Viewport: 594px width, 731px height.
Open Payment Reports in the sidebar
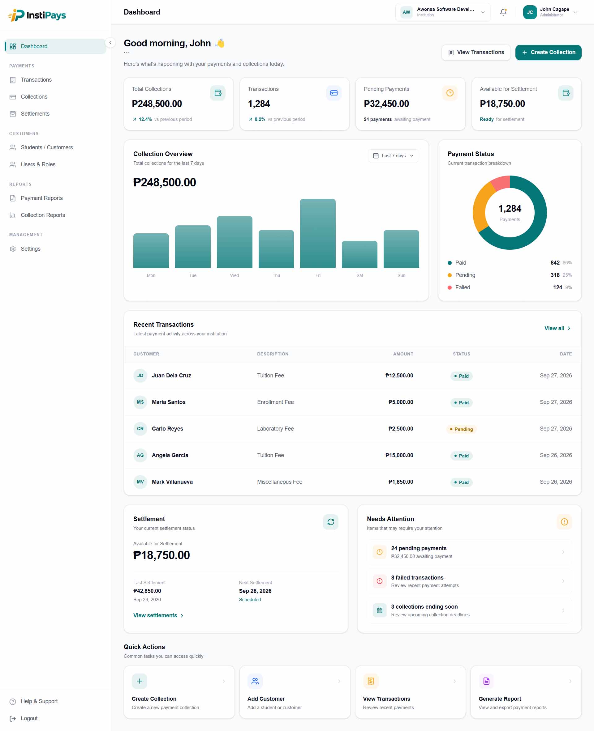click(x=55, y=198)
